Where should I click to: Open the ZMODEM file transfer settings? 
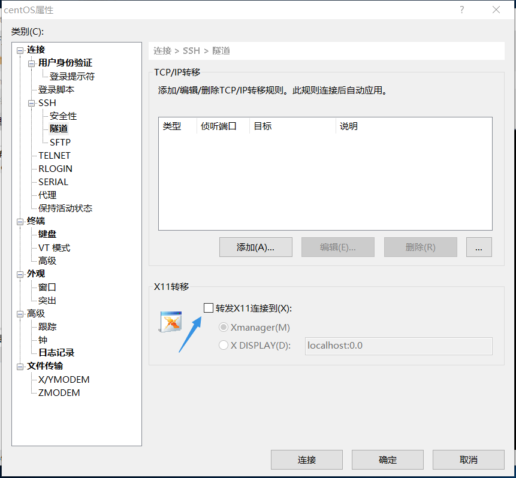(60, 392)
